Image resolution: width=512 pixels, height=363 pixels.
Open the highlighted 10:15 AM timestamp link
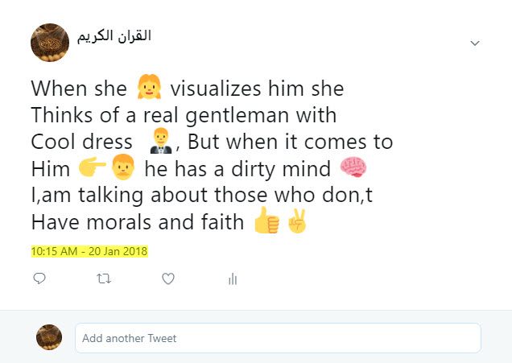click(89, 250)
